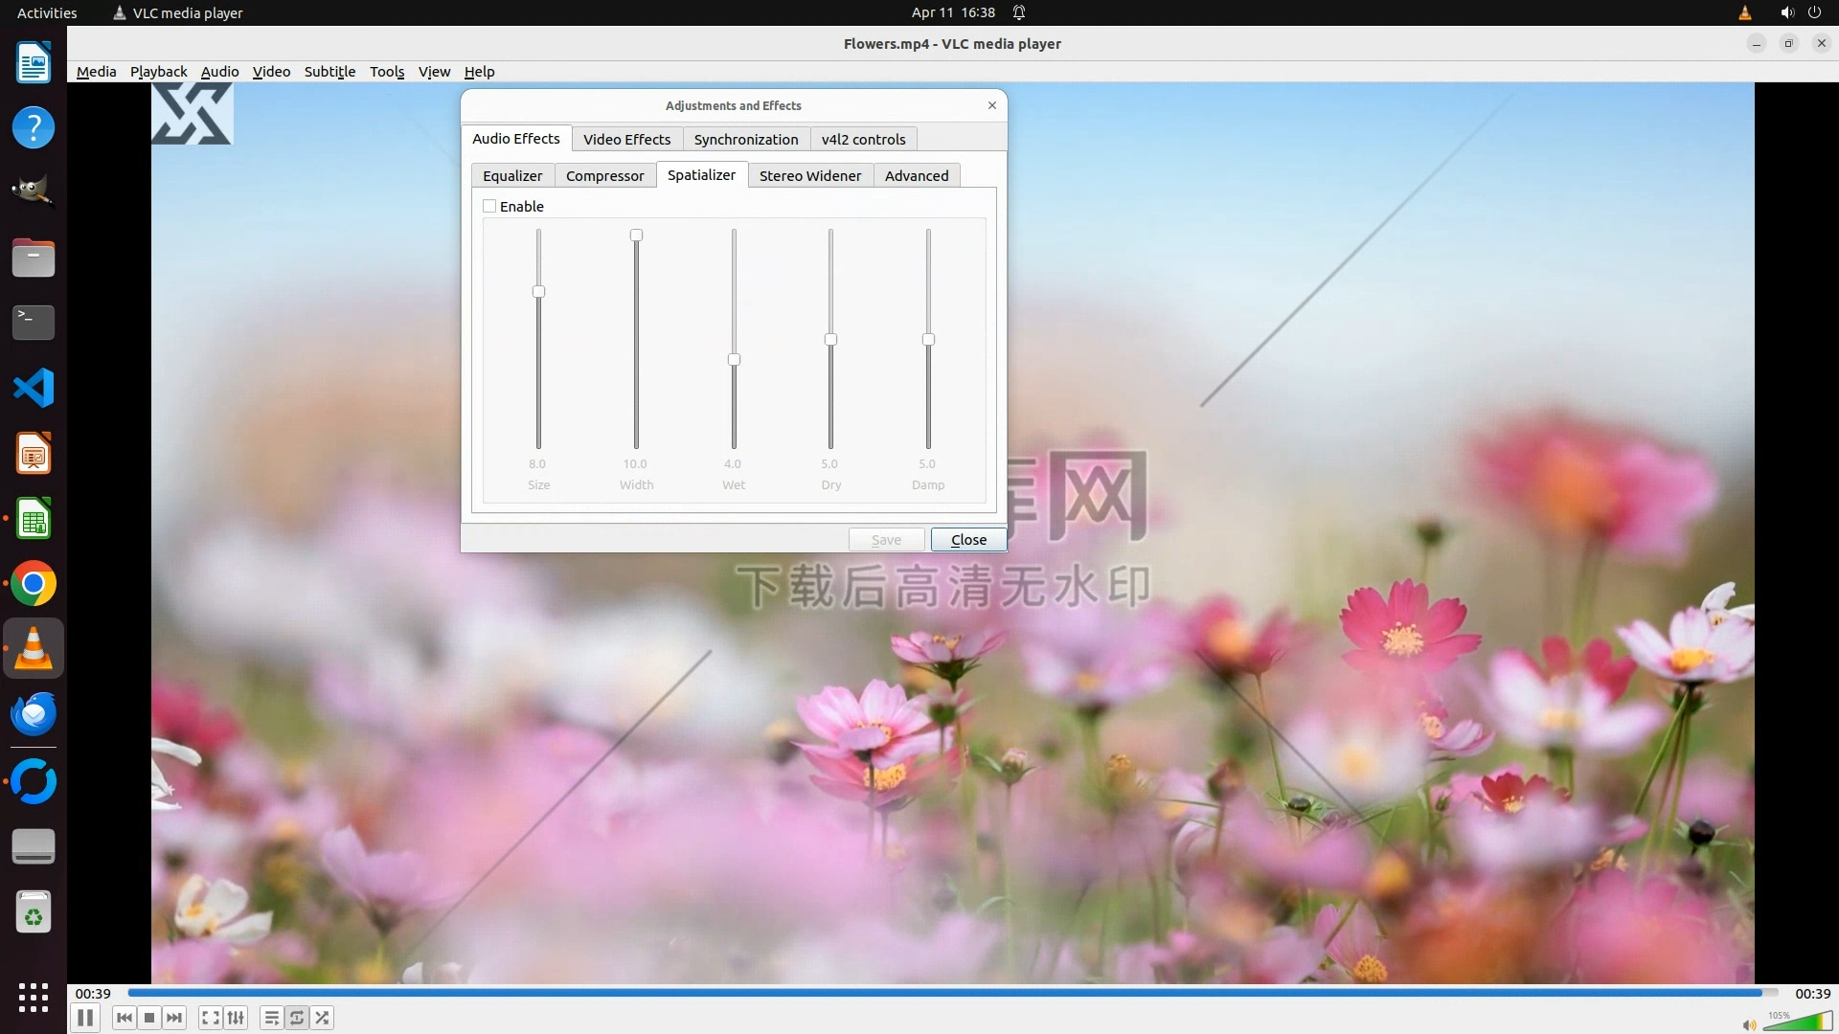
Task: Show the playlist
Action: pyautogui.click(x=272, y=1018)
